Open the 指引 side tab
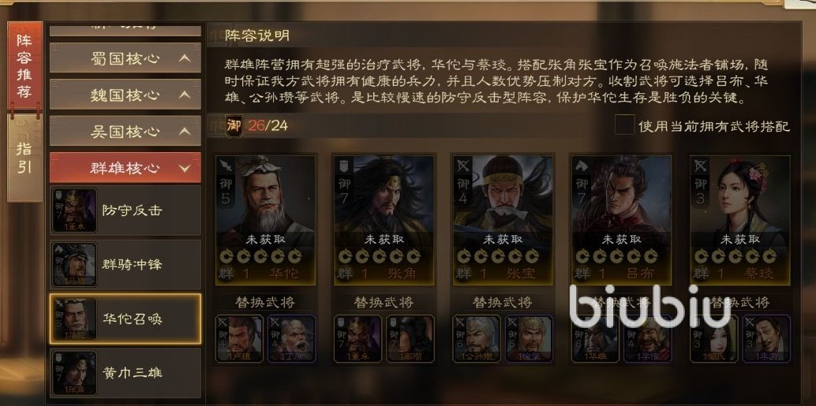Viewport: 816px width, 406px height. [24, 158]
